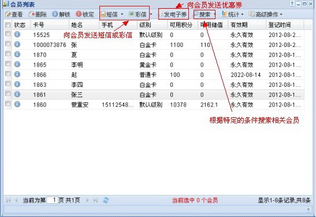
Task: Click the 10378 points cell
Action: point(178,105)
